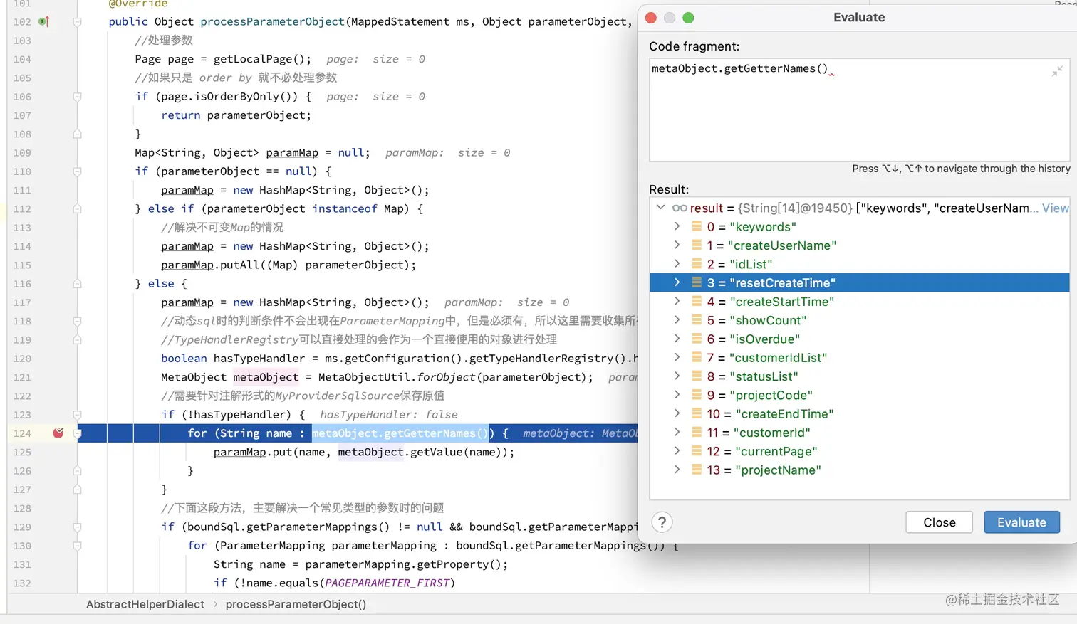Expand element 10 "createEndTime"

(x=677, y=413)
